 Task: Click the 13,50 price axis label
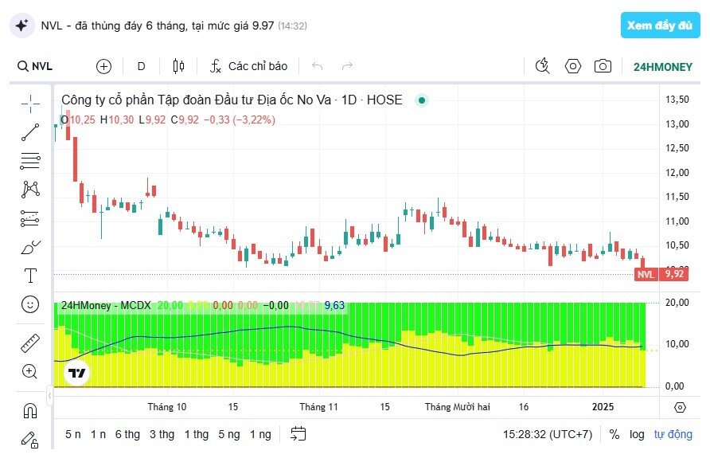(x=677, y=100)
